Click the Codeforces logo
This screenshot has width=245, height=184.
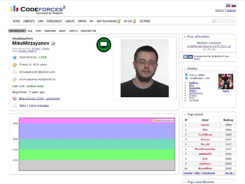tap(38, 10)
